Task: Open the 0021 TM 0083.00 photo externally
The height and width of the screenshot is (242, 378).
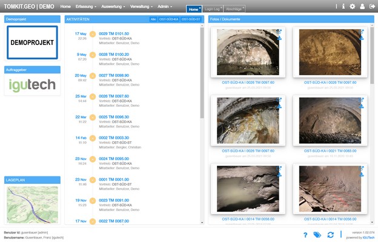Action: (x=361, y=100)
